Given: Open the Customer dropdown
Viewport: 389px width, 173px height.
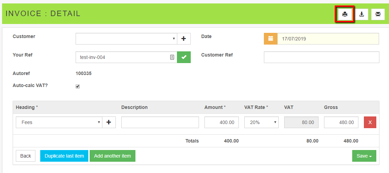Looking at the screenshot, I should 126,39.
